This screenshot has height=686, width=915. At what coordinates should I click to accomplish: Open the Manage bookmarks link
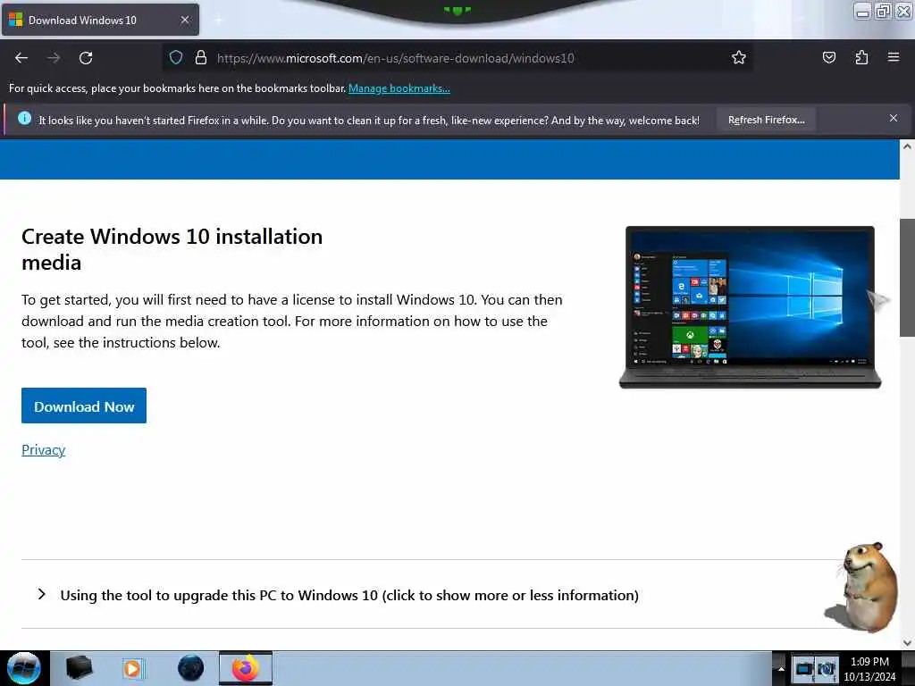pyautogui.click(x=399, y=88)
